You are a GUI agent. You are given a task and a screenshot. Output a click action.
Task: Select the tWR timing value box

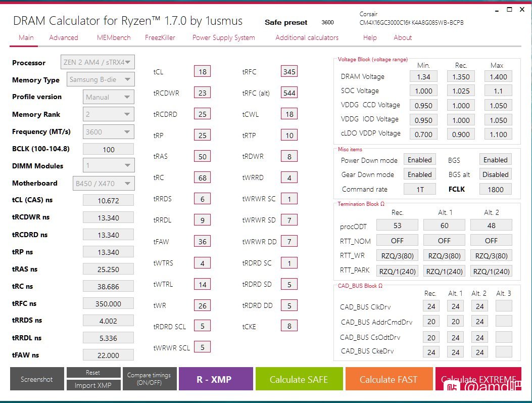tap(203, 305)
